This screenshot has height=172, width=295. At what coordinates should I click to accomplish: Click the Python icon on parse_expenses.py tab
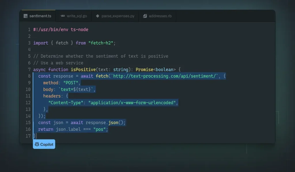[x=97, y=16]
